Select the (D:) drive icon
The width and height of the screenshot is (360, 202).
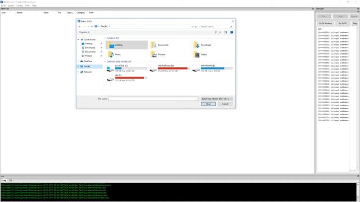(169, 68)
